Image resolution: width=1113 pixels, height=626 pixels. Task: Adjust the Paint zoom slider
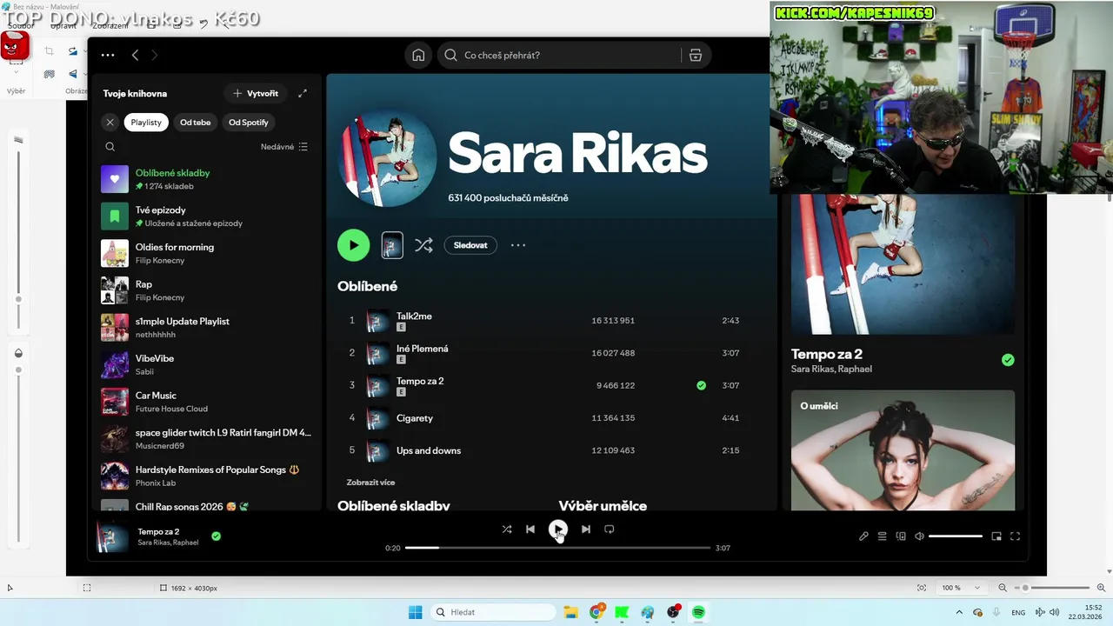coord(1052,588)
